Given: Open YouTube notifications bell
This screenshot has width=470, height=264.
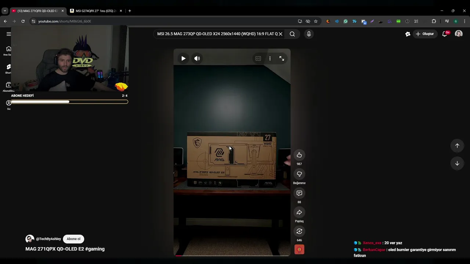Looking at the screenshot, I should pyautogui.click(x=445, y=34).
